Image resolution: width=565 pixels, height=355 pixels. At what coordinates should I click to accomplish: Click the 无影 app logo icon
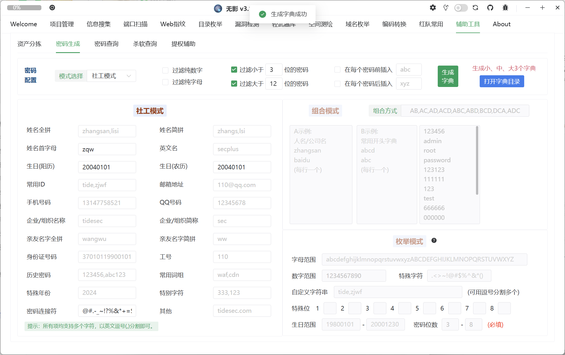(218, 9)
